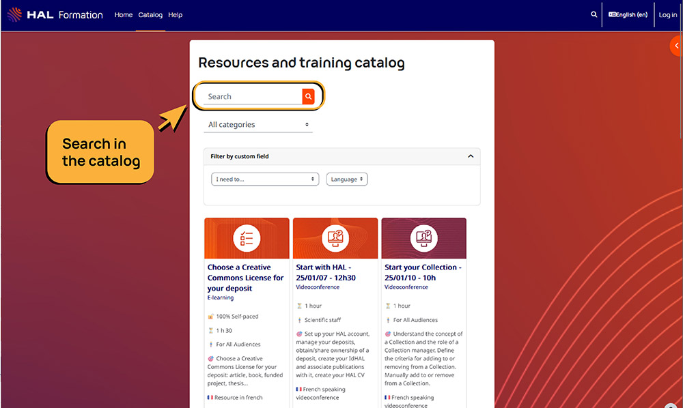Image resolution: width=683 pixels, height=408 pixels.
Task: Click the navbar search magnifier icon
Action: [594, 14]
